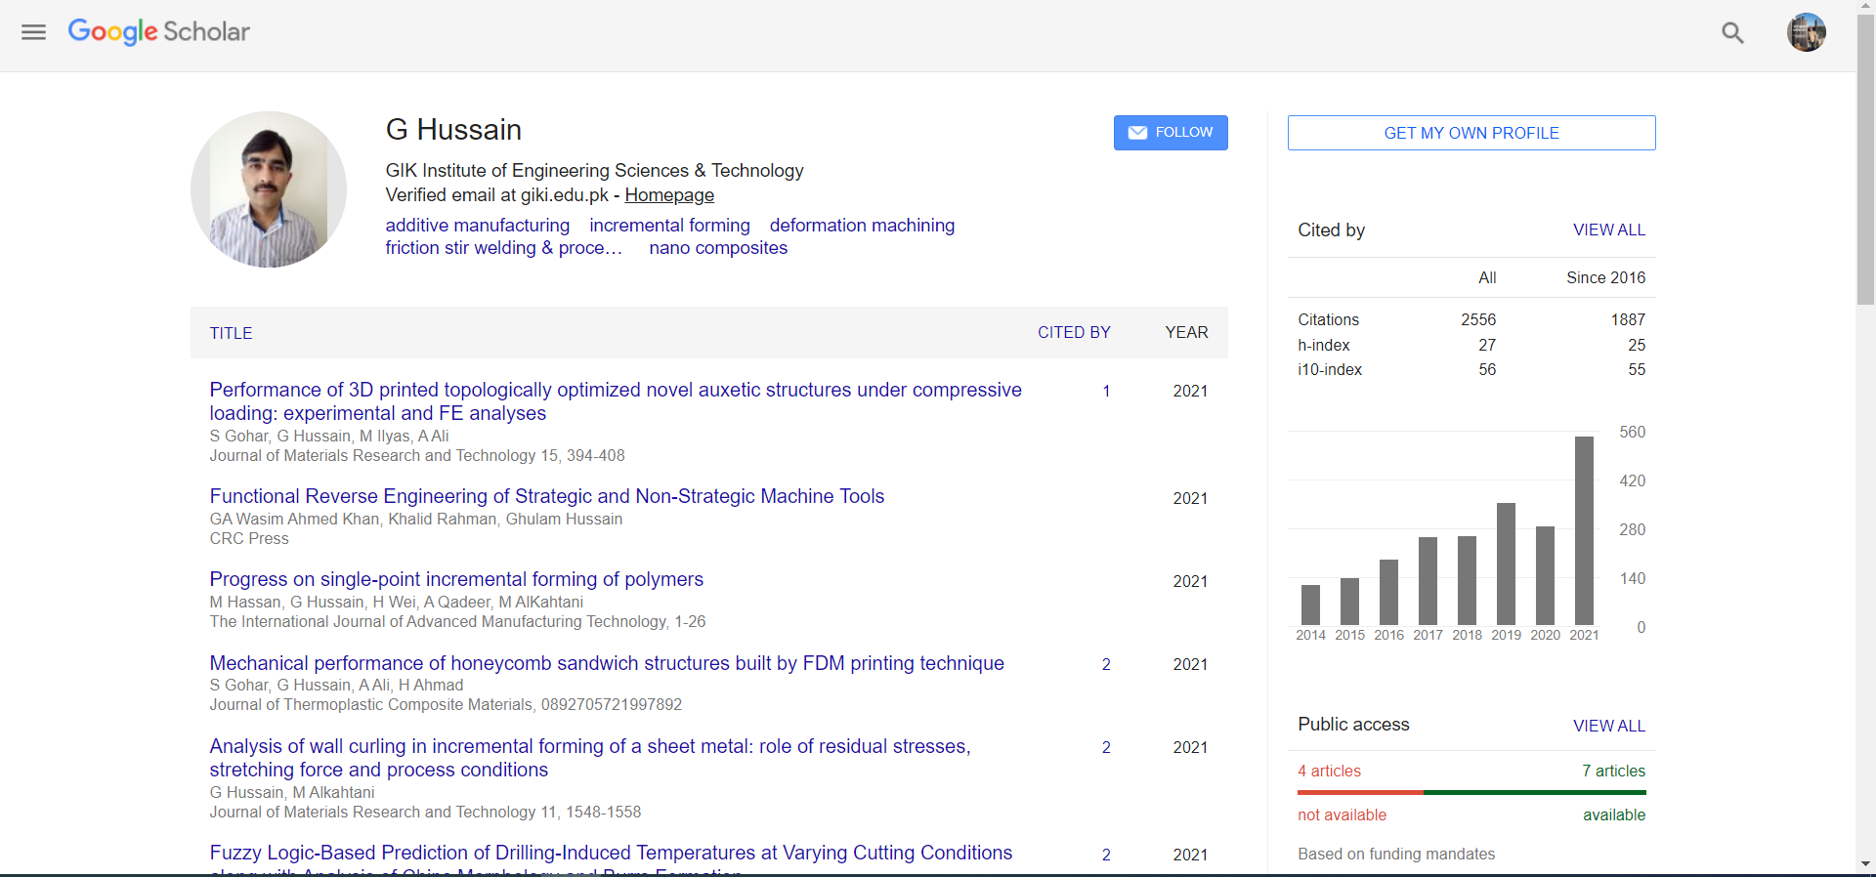Open citation count for honeycomb sandwich article

[x=1106, y=665]
